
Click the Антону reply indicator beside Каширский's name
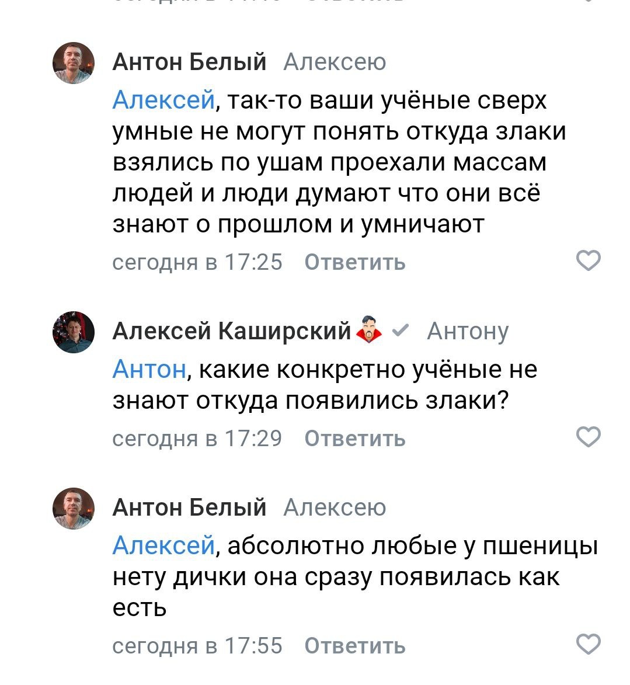[468, 331]
